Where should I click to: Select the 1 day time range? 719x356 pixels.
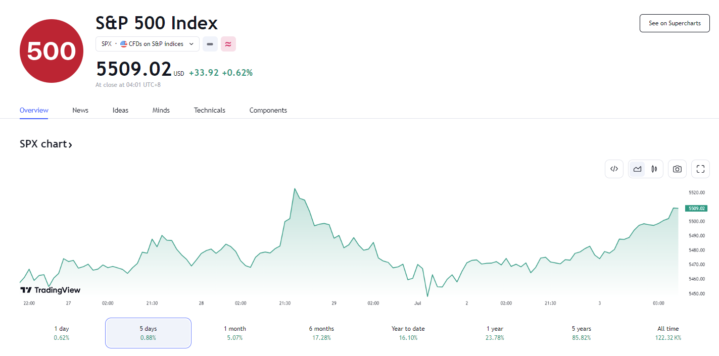(x=62, y=333)
